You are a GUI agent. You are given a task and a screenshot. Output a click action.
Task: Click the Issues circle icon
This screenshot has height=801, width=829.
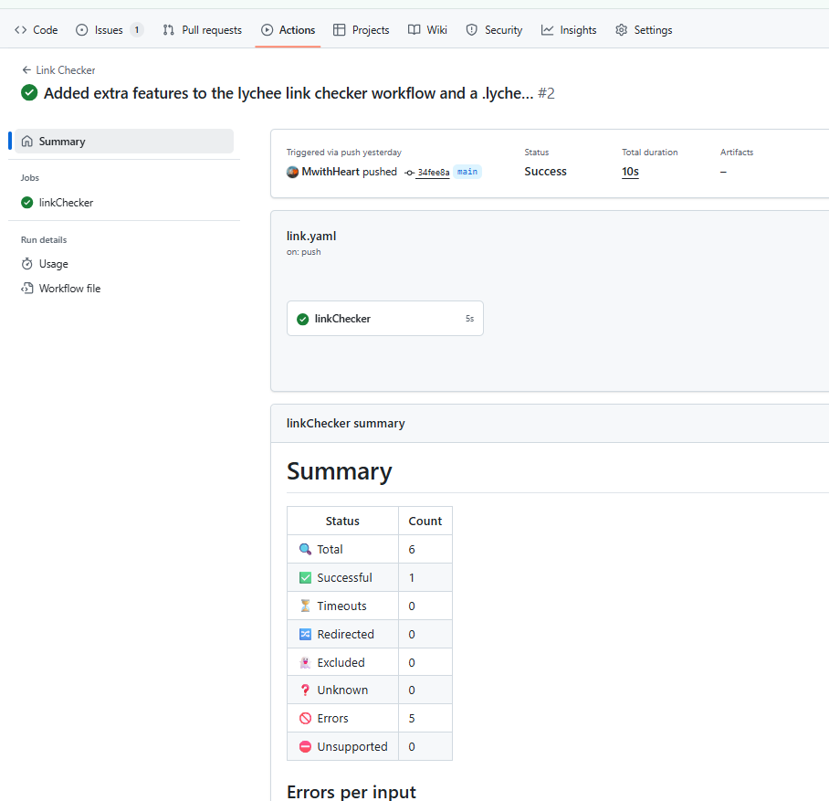[x=82, y=30]
